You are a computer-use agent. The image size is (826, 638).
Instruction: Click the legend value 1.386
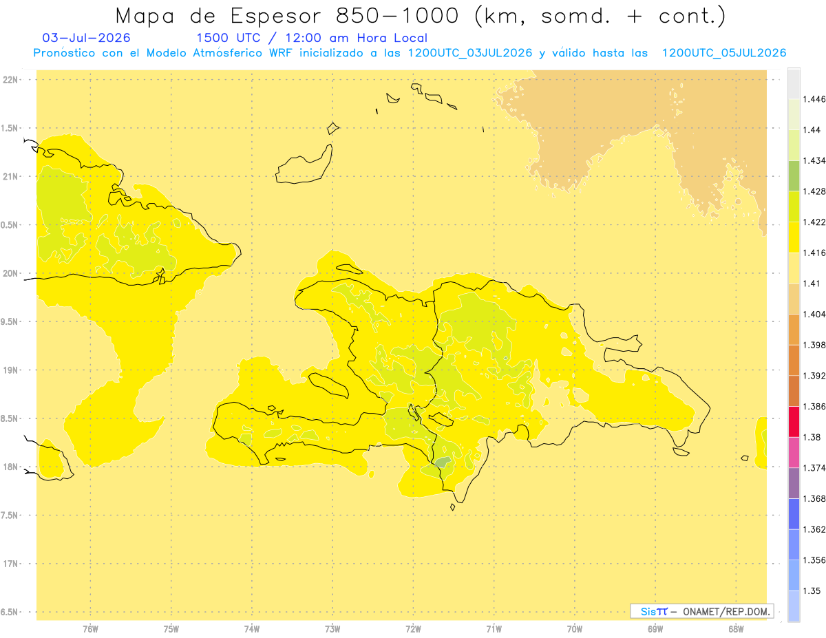pyautogui.click(x=814, y=406)
